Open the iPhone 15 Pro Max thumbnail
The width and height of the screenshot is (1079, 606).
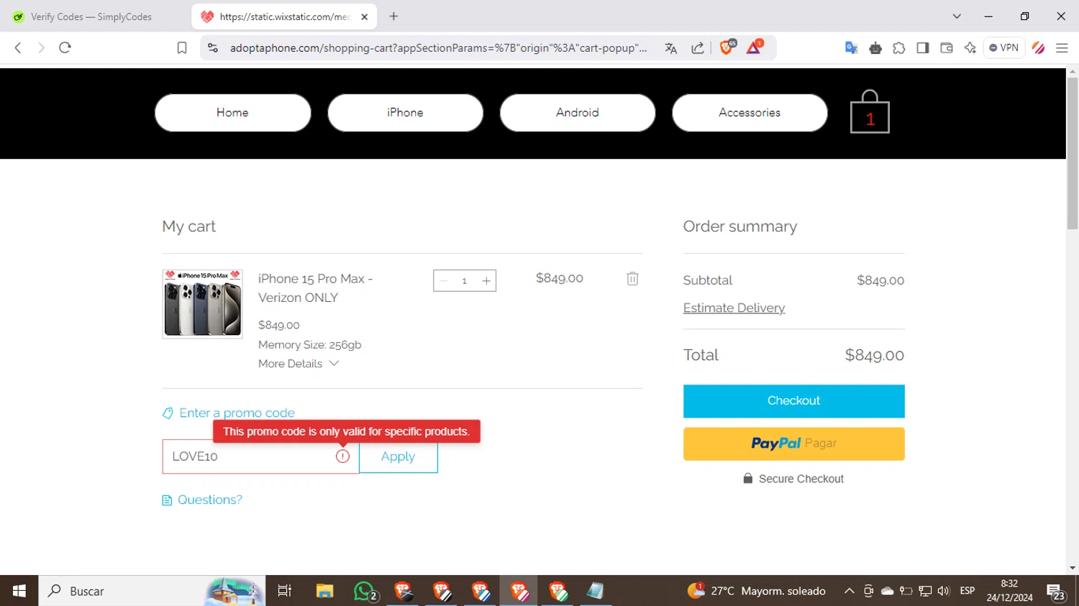point(202,304)
